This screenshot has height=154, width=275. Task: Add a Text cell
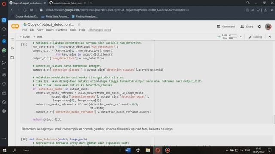coord(38,37)
